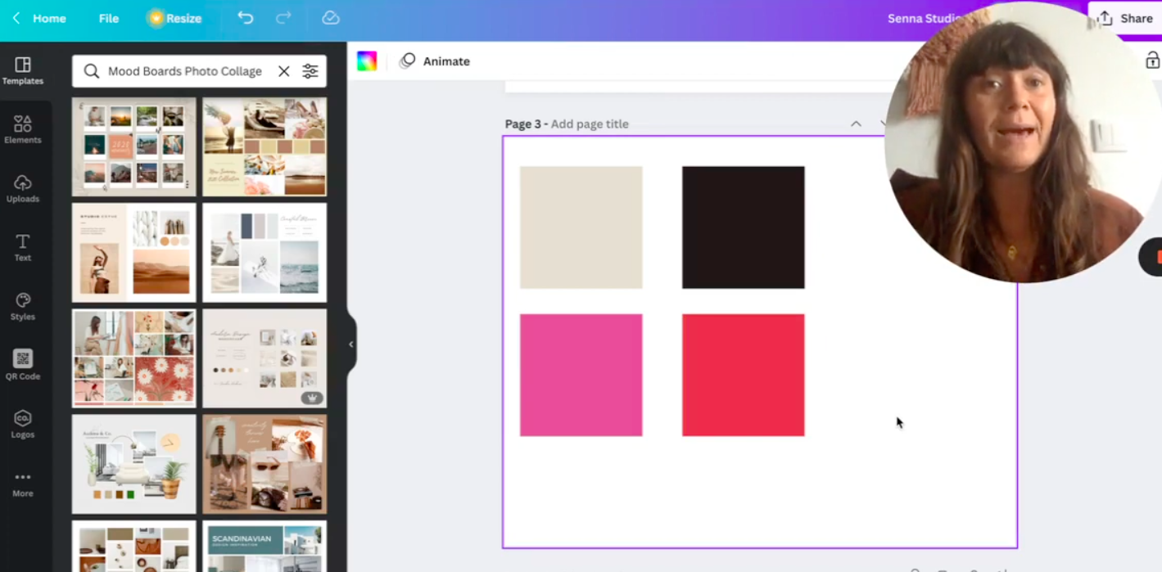
Task: Edit the Page 3 title field
Action: pos(590,124)
